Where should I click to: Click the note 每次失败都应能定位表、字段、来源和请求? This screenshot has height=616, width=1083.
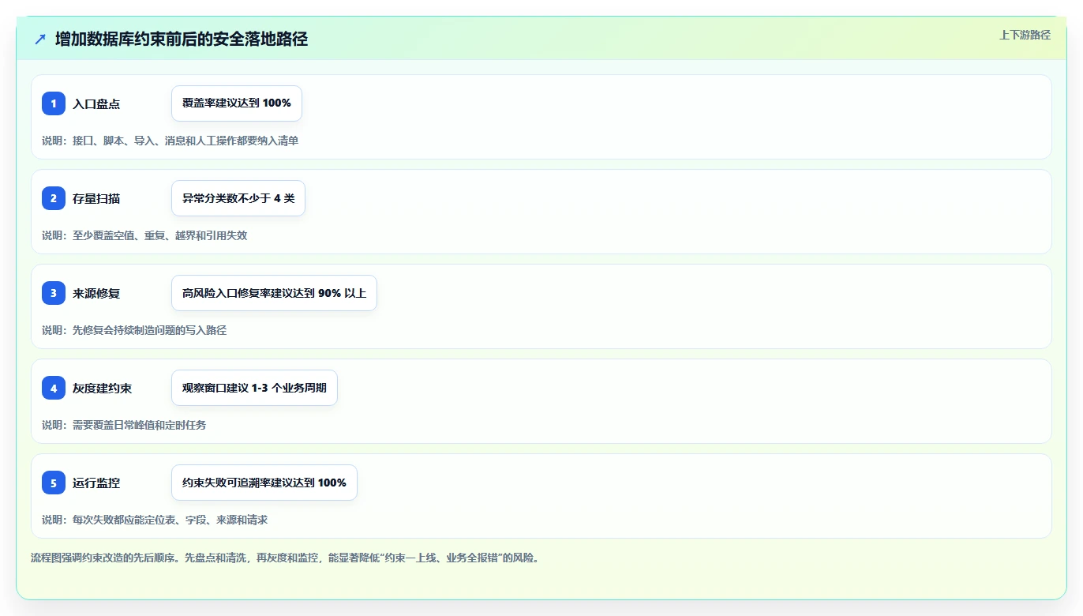(x=171, y=520)
